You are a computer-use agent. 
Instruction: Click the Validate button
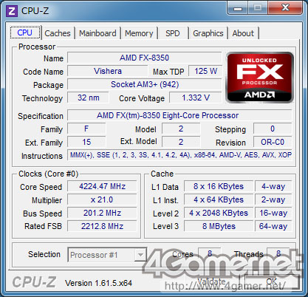[211, 281]
